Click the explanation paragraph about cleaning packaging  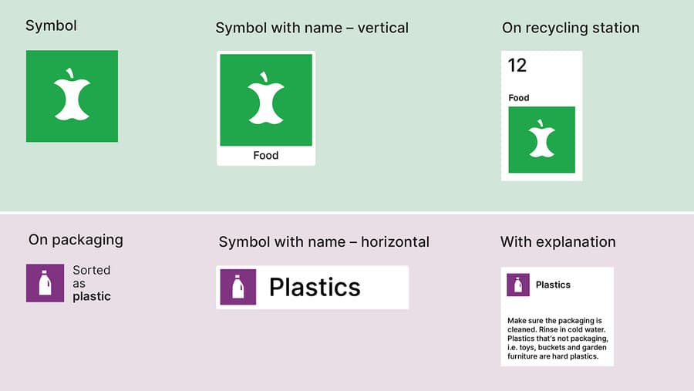(555, 339)
